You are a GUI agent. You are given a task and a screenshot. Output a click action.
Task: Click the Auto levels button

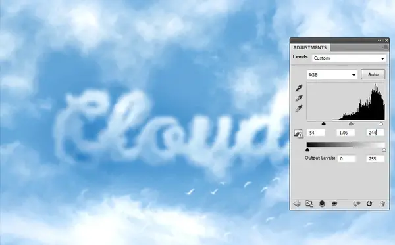point(373,74)
